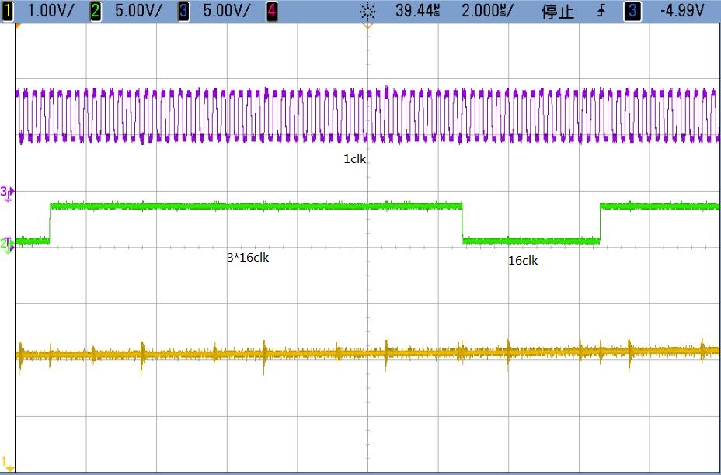
Task: Click the channel 2 scale 5.00V/ value
Action: coord(138,11)
